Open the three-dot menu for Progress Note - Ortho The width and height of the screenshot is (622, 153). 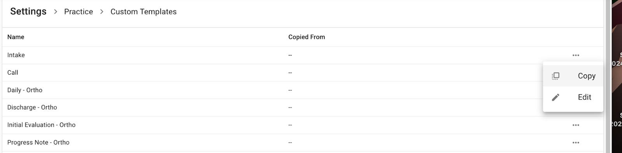[x=576, y=143]
